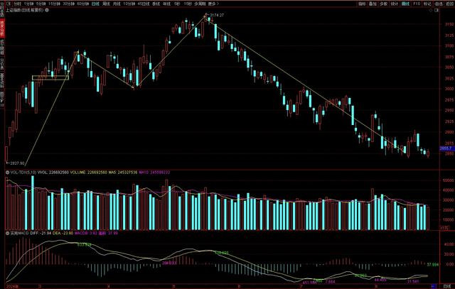
Task: Switch to the 季线 quarterly chart
Action: [156, 4]
